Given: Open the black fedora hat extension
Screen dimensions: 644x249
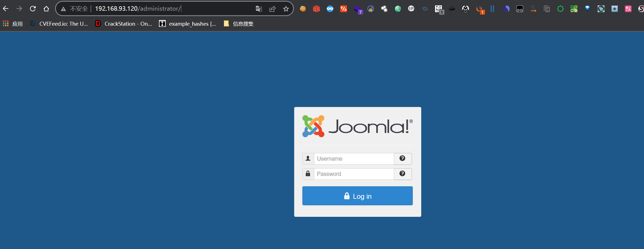Looking at the screenshot, I should point(452,9).
